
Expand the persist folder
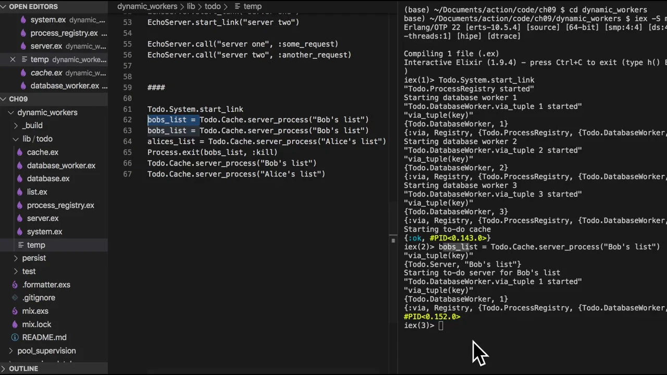(16, 258)
